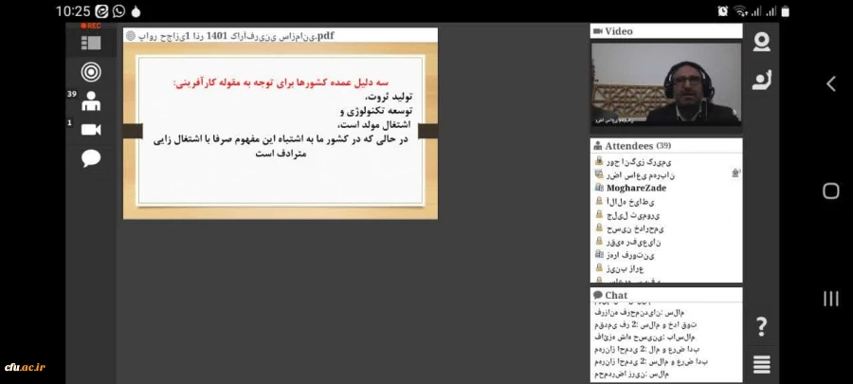Open the hamburger menu at bottom right
Image resolution: width=853 pixels, height=384 pixels.
pos(761,364)
